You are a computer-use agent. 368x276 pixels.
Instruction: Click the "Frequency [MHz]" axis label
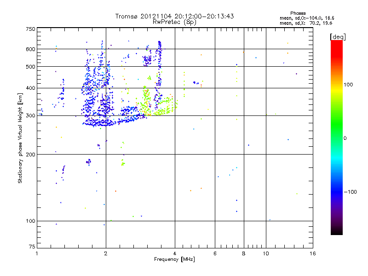click(174, 259)
